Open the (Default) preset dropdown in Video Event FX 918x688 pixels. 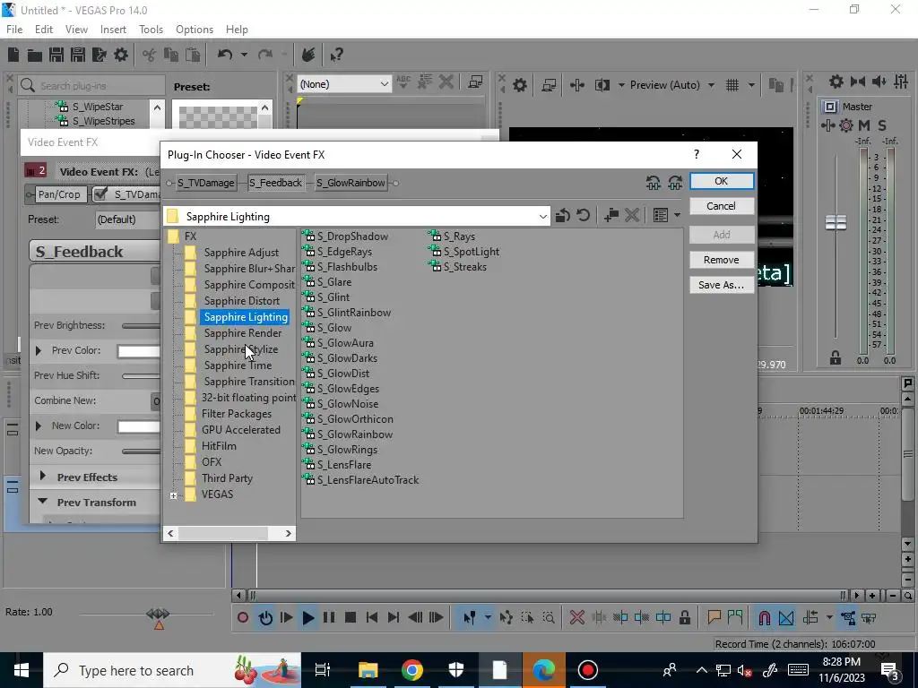pos(127,219)
